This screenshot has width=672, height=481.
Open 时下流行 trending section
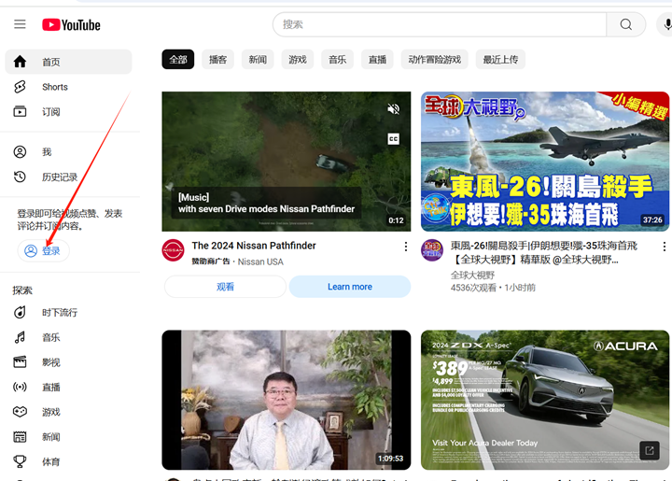coord(59,312)
